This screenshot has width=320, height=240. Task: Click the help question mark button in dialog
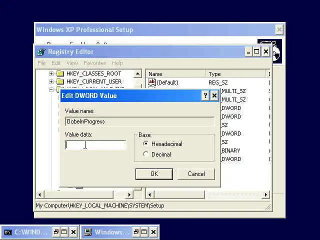[x=205, y=95]
